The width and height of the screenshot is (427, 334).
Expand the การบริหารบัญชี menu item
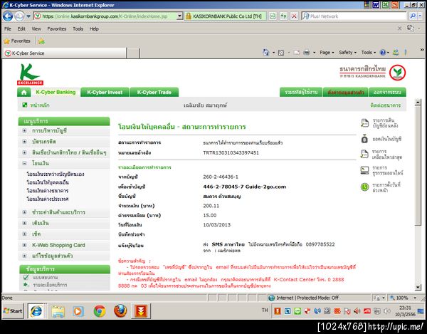(x=24, y=131)
